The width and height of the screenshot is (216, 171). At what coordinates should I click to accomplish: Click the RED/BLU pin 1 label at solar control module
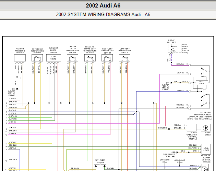click(178, 125)
